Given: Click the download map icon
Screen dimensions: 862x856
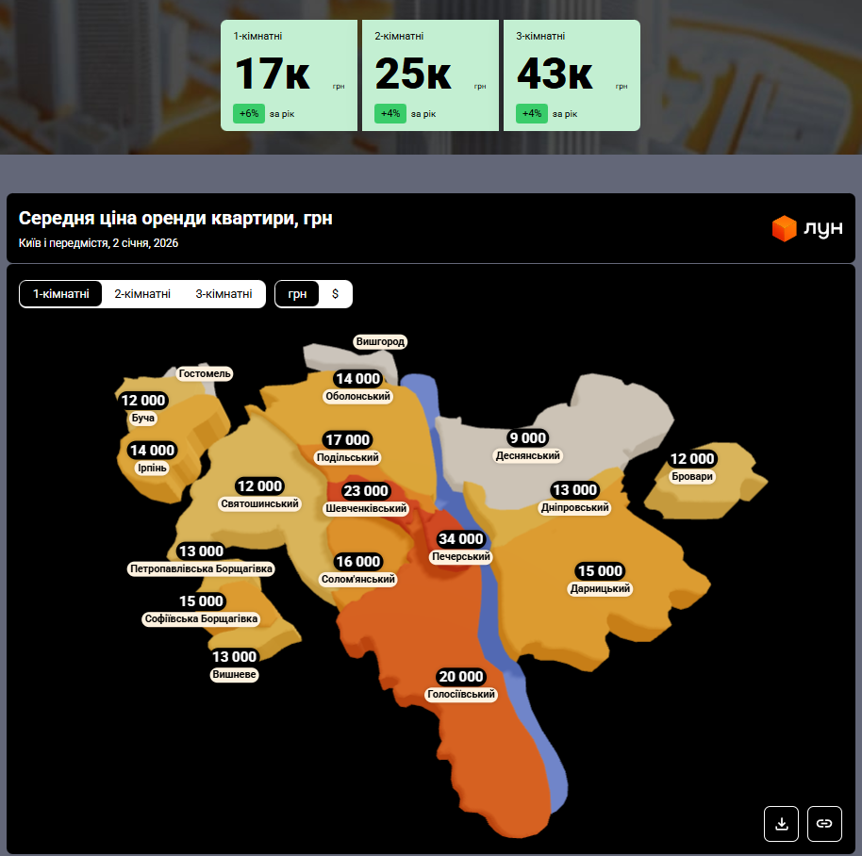Looking at the screenshot, I should (781, 823).
